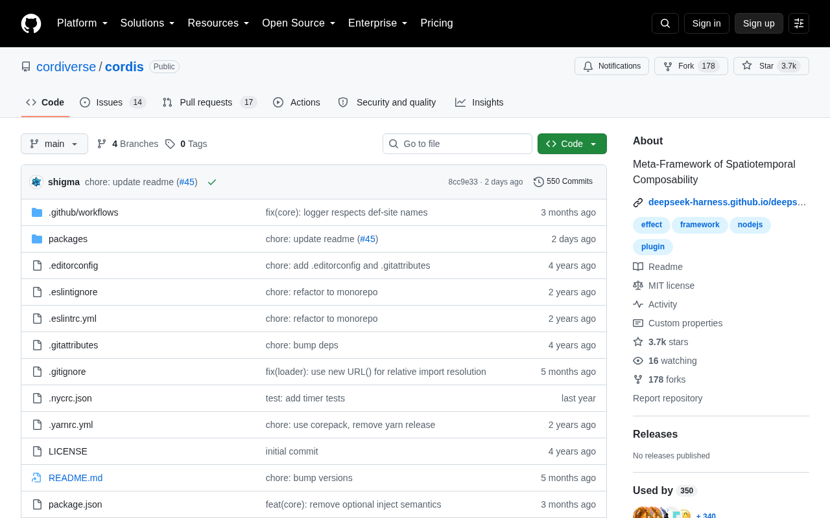The image size is (830, 518).
Task: Select the fork icon beside 178 forks
Action: coord(638,379)
